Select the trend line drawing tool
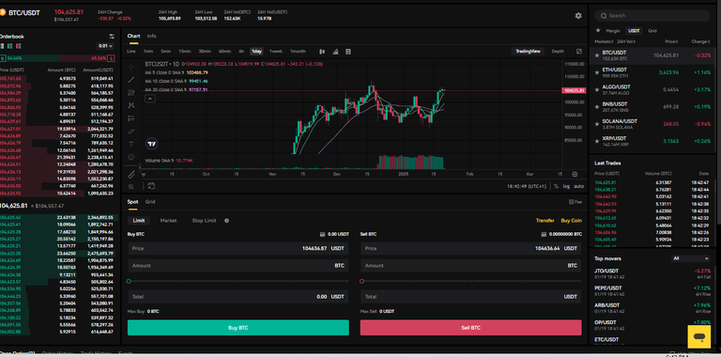The image size is (721, 357). pyautogui.click(x=131, y=80)
